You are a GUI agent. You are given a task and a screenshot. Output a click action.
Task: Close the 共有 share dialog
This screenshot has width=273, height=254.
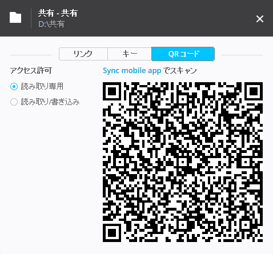(260, 19)
